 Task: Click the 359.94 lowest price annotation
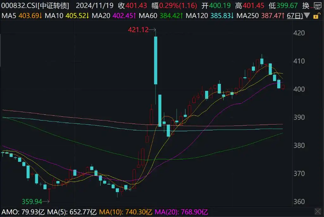pos(32,201)
